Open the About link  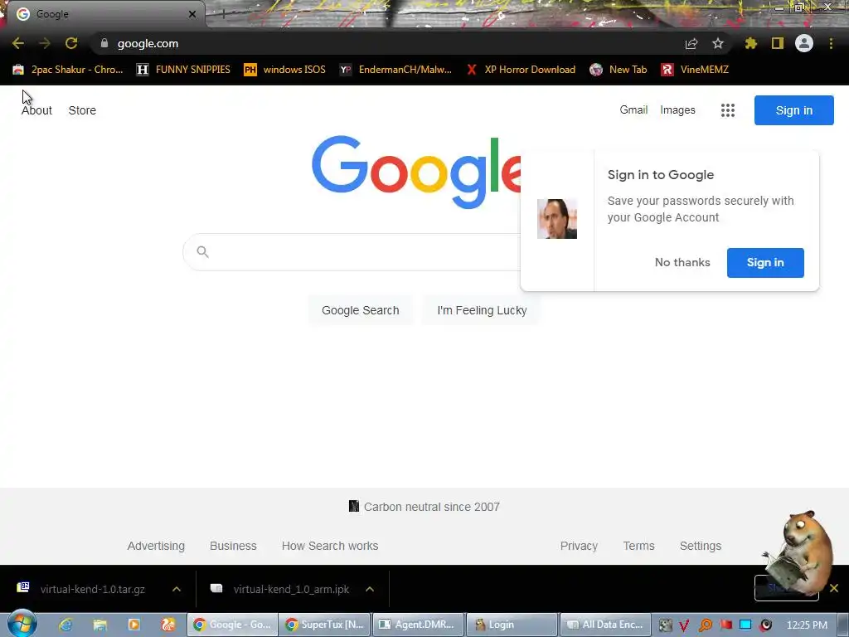pyautogui.click(x=36, y=110)
